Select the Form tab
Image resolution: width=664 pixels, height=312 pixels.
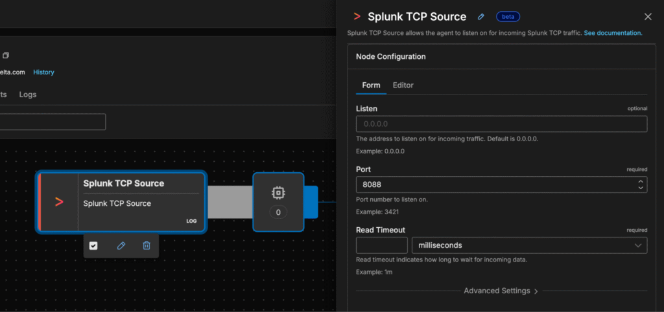point(371,85)
